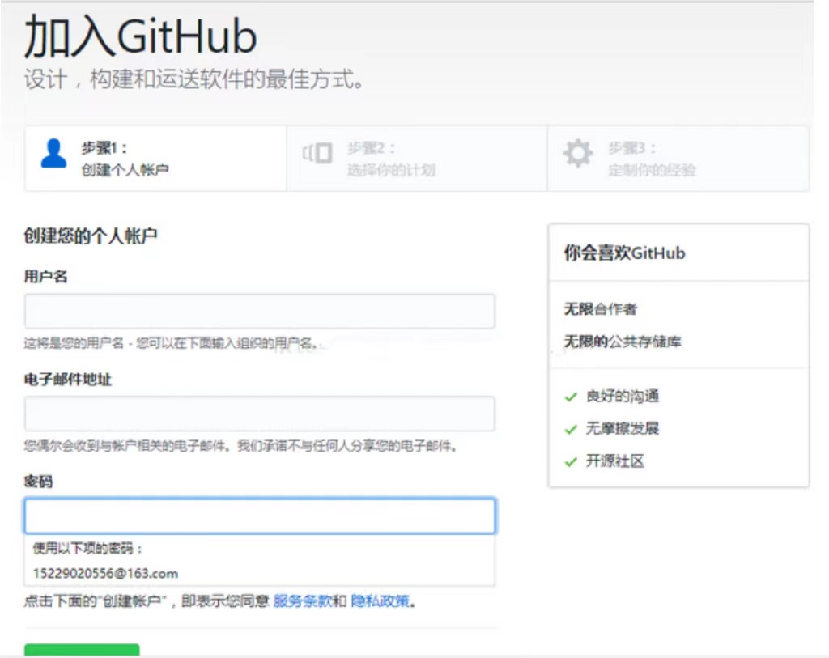Select the 步骤3 定制你的经验 step tab

click(x=678, y=158)
